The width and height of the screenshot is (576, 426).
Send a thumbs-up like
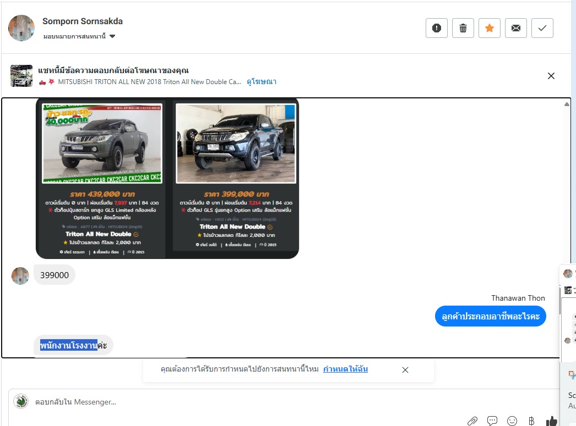click(551, 421)
